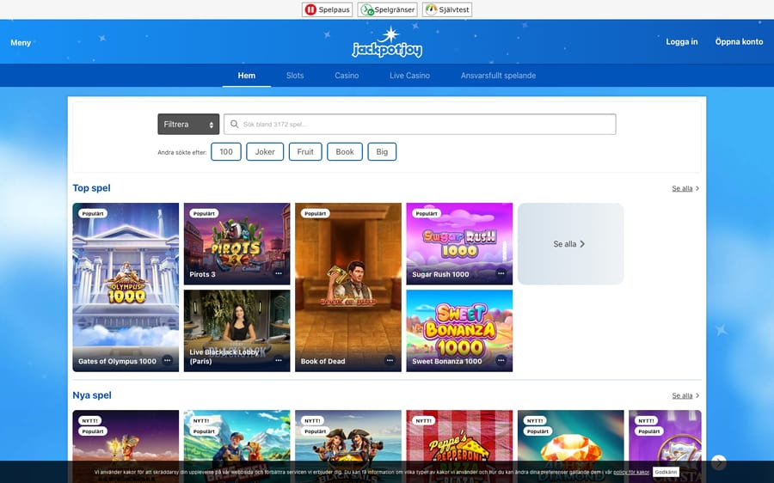774x483 pixels.
Task: Open three-dot menu on Sweet Bonanza 1000
Action: 501,361
